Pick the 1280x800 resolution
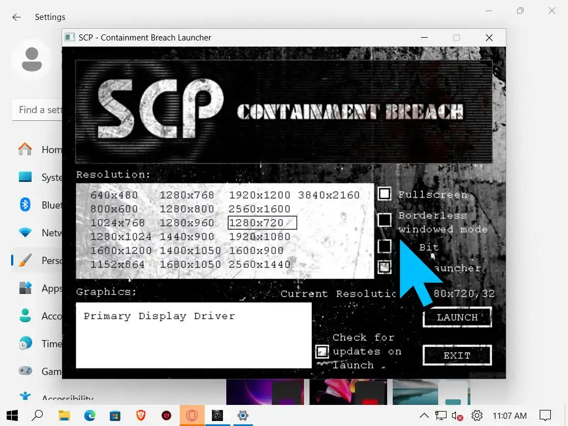 187,209
